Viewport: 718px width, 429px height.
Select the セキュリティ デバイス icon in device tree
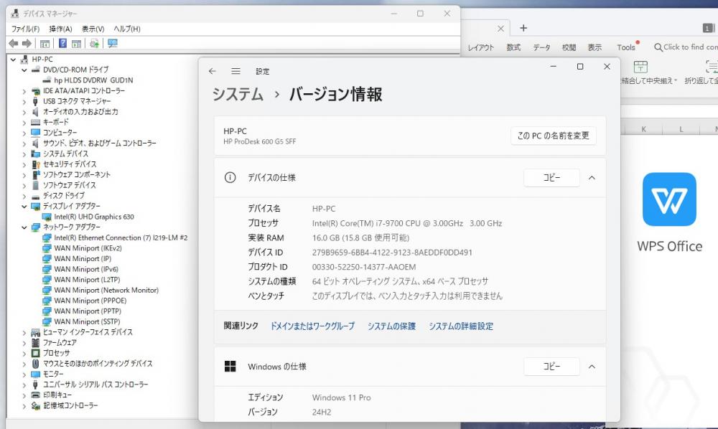click(36, 164)
